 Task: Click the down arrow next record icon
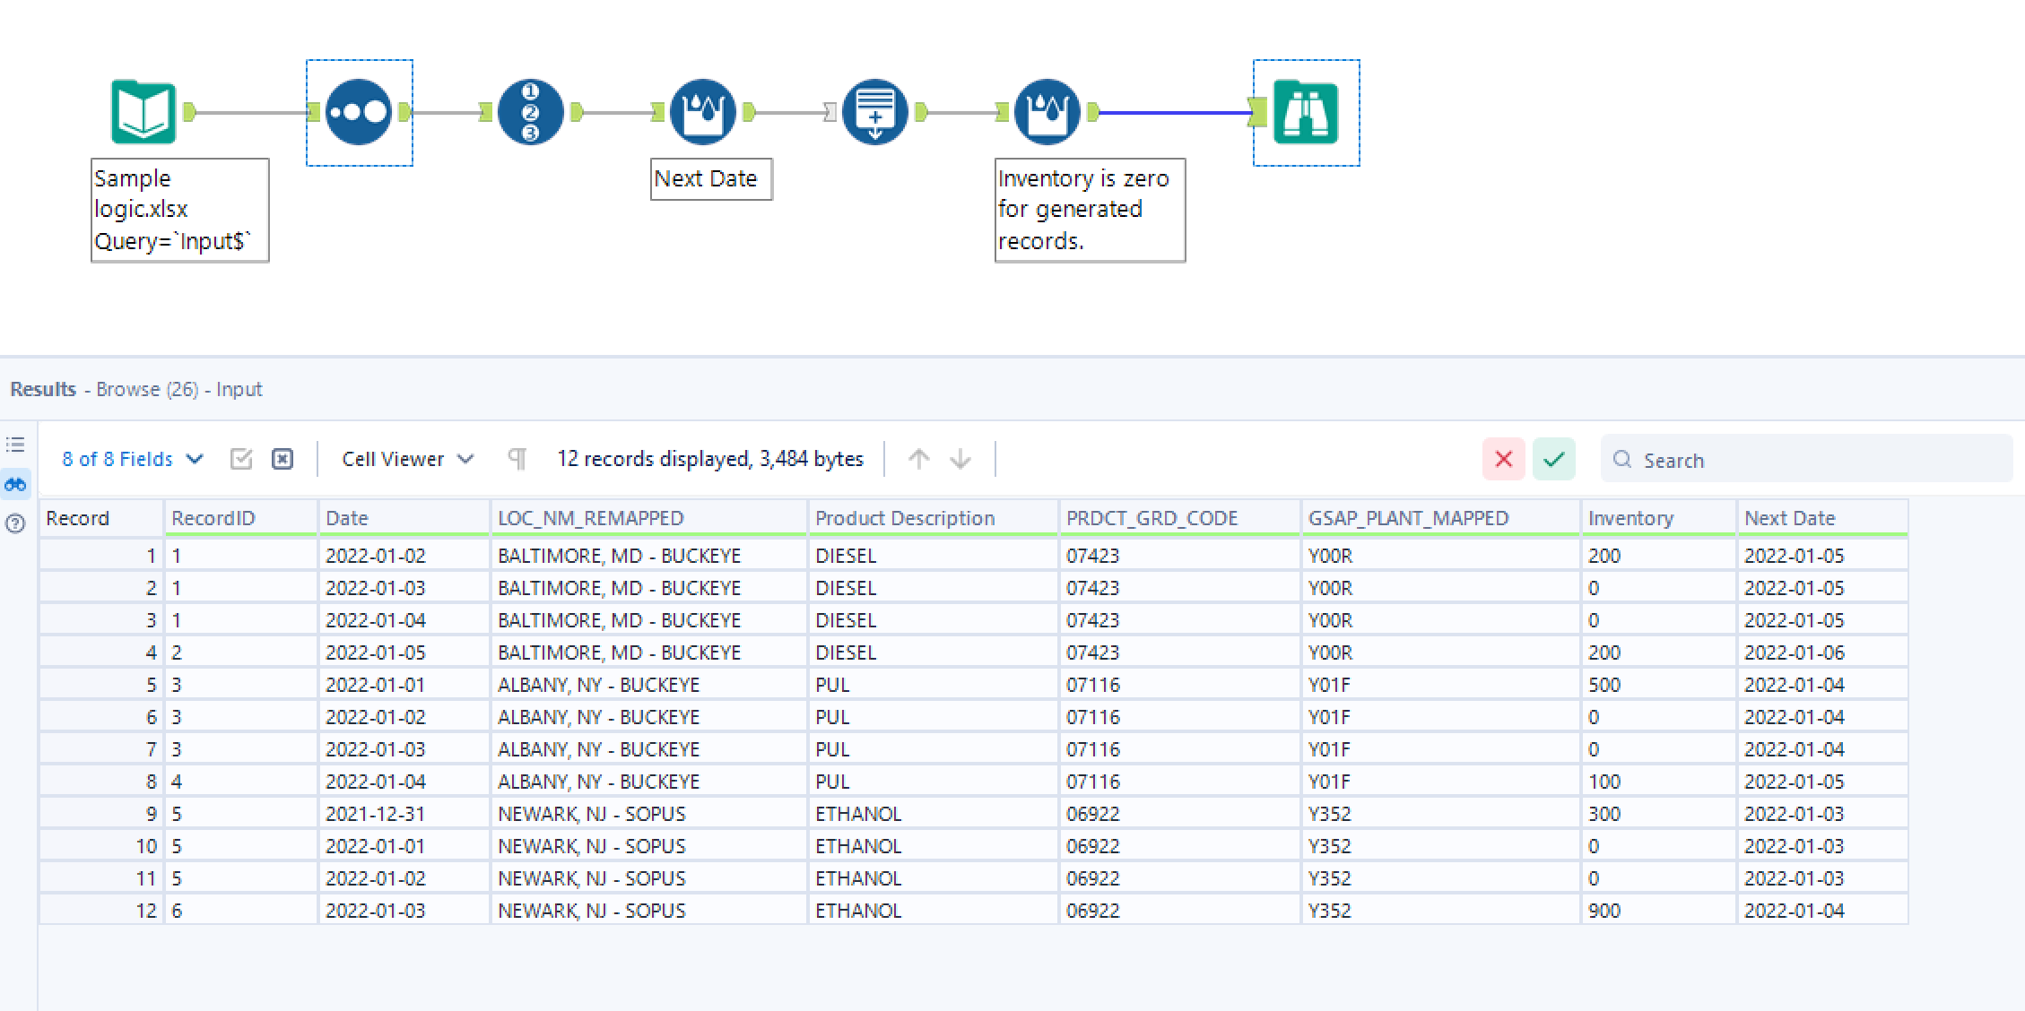(x=960, y=459)
